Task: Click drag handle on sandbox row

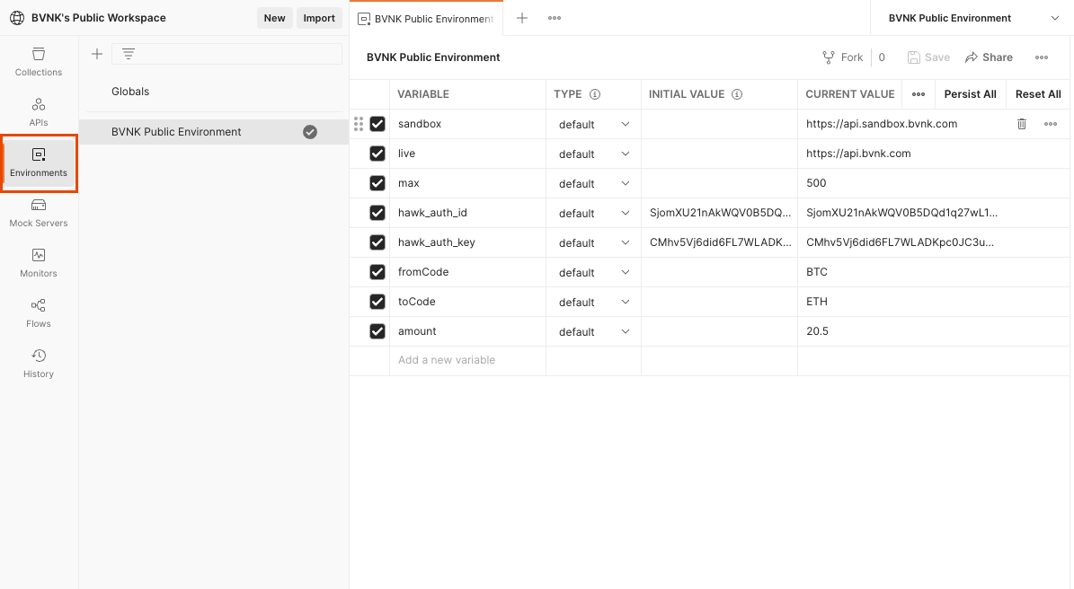Action: pyautogui.click(x=359, y=124)
